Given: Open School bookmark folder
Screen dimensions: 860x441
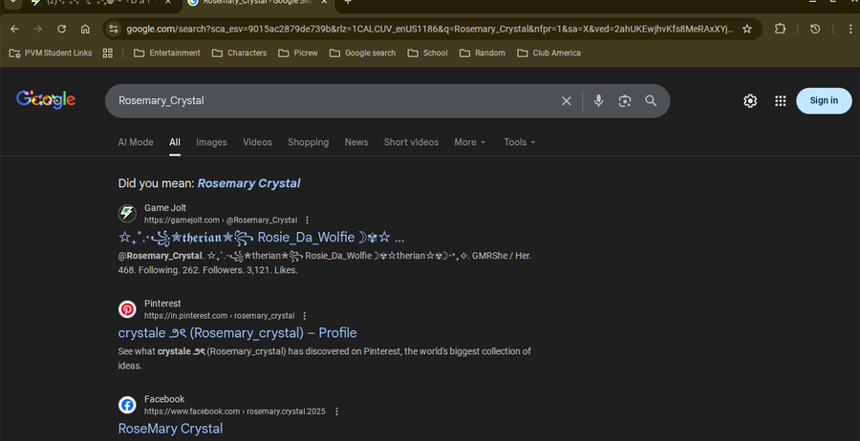Looking at the screenshot, I should point(428,53).
